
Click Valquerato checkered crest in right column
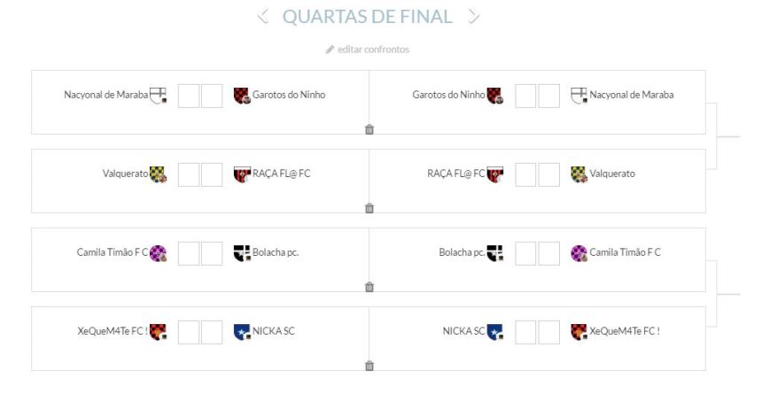tap(579, 174)
